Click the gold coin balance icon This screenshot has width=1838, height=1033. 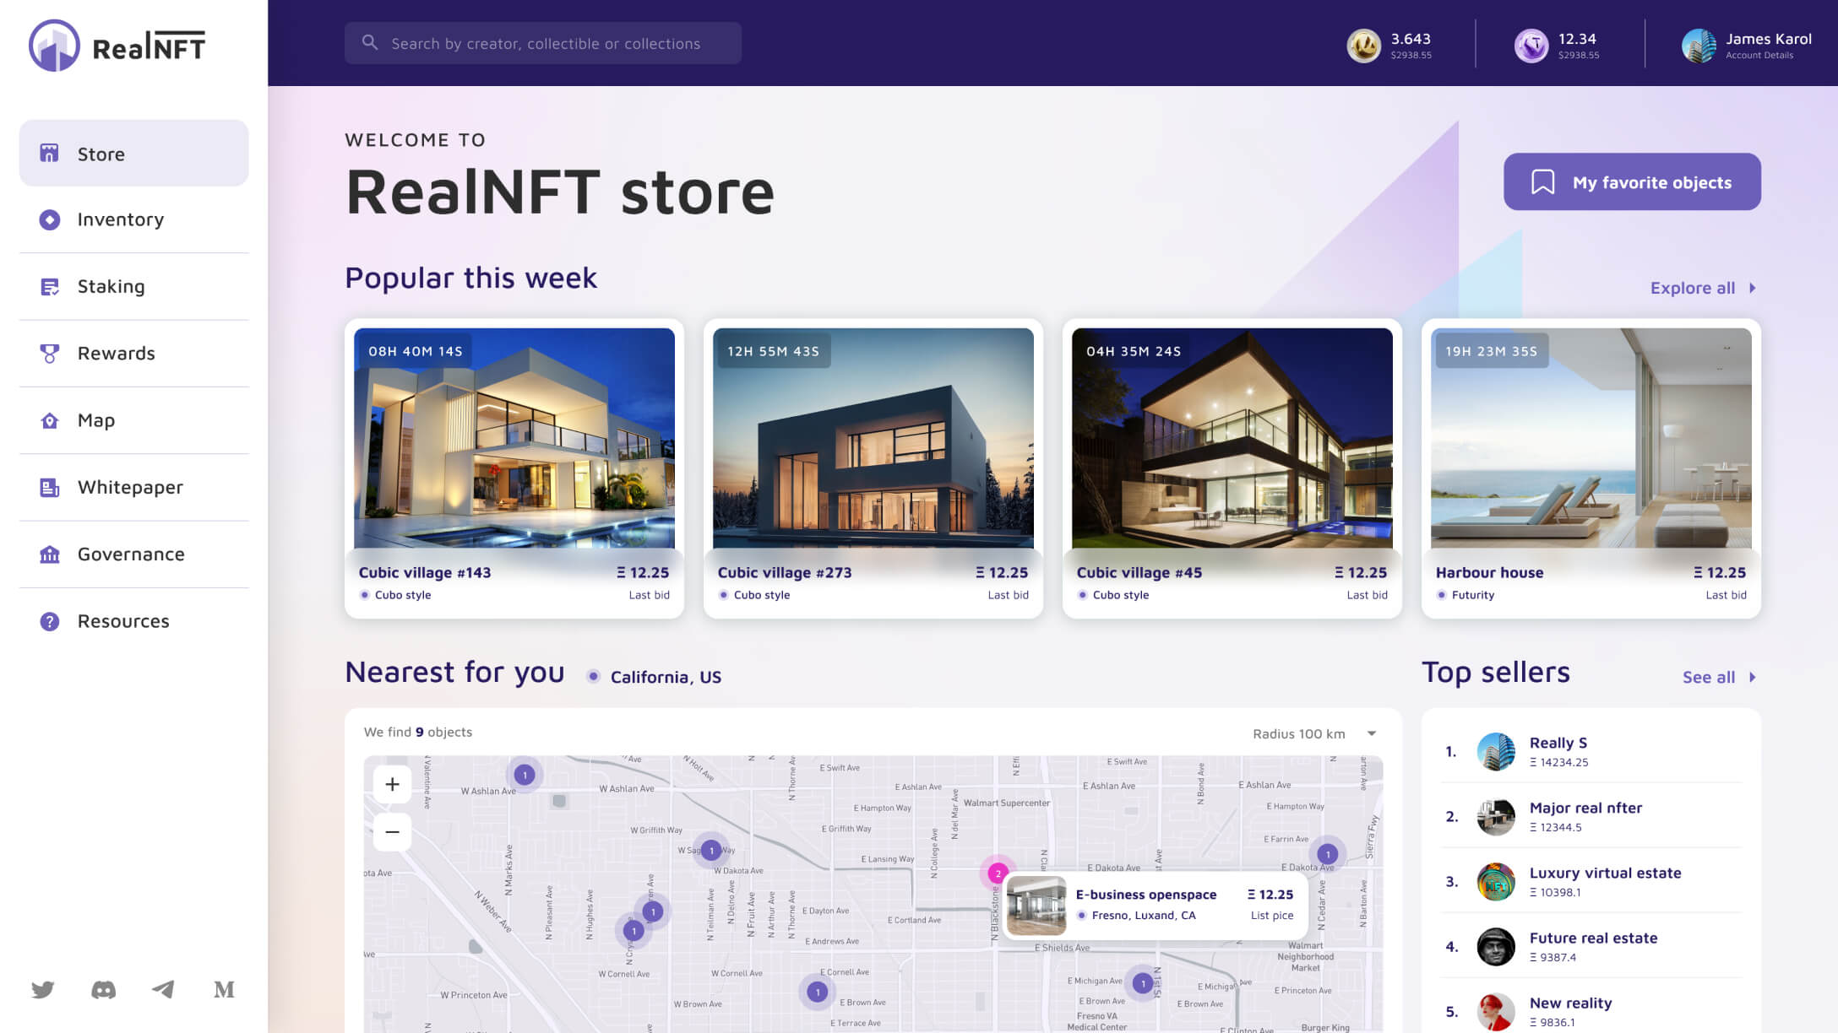[x=1362, y=46]
